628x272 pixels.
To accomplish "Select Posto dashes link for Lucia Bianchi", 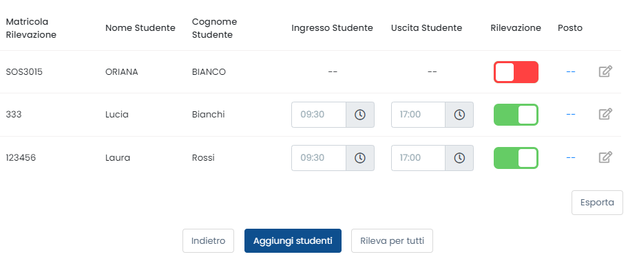I will click(x=571, y=115).
